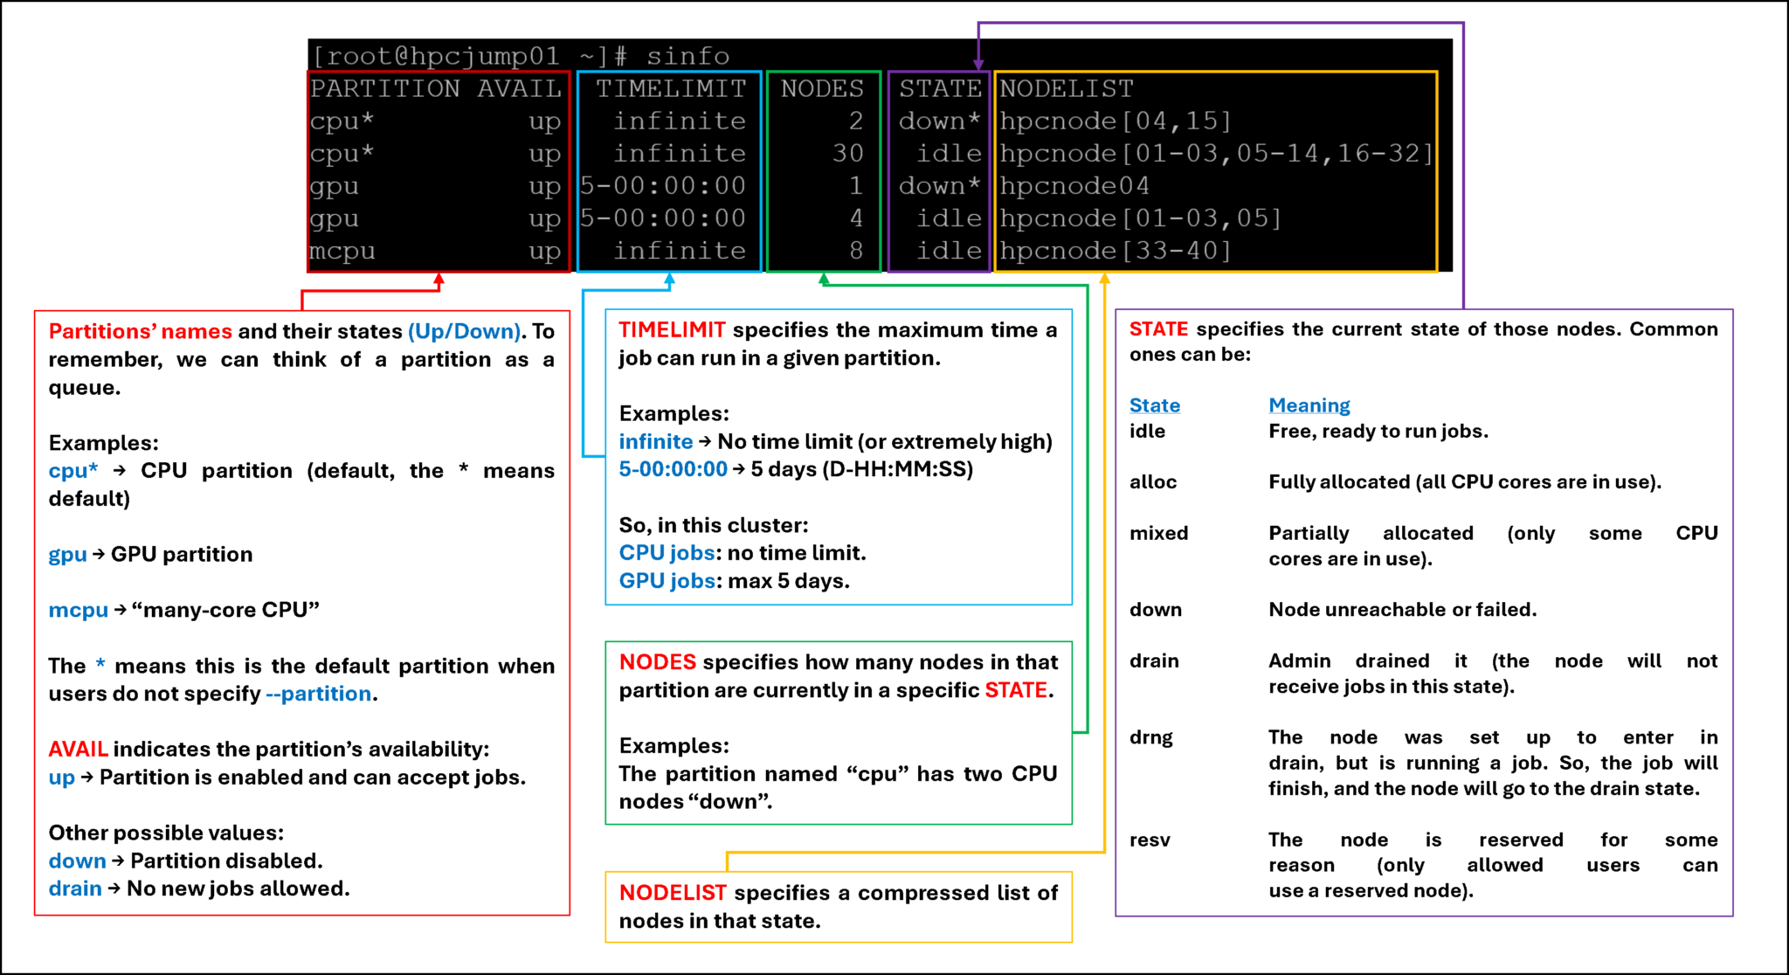This screenshot has width=1789, height=975.
Task: Click the underlined State column heading
Action: coord(1154,405)
